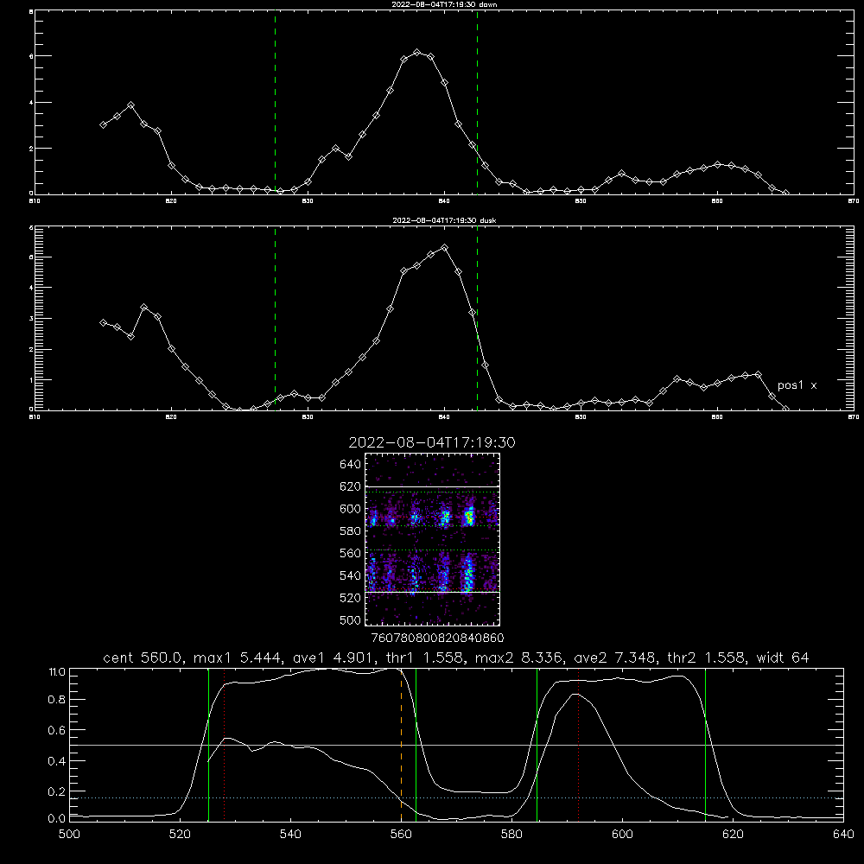Click right green dashed line in dusk plot
The image size is (864, 864).
click(x=477, y=319)
